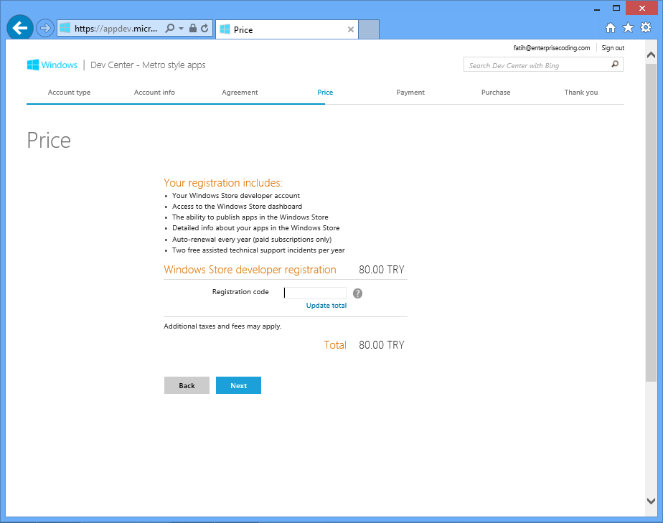Close the browser window
Viewport: 663px width, 523px height.
click(x=642, y=8)
